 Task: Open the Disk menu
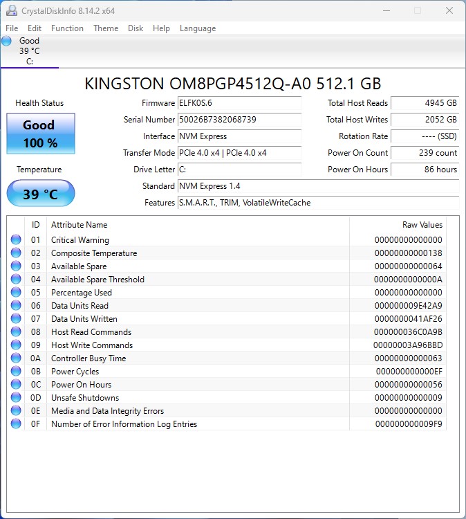[x=136, y=28]
